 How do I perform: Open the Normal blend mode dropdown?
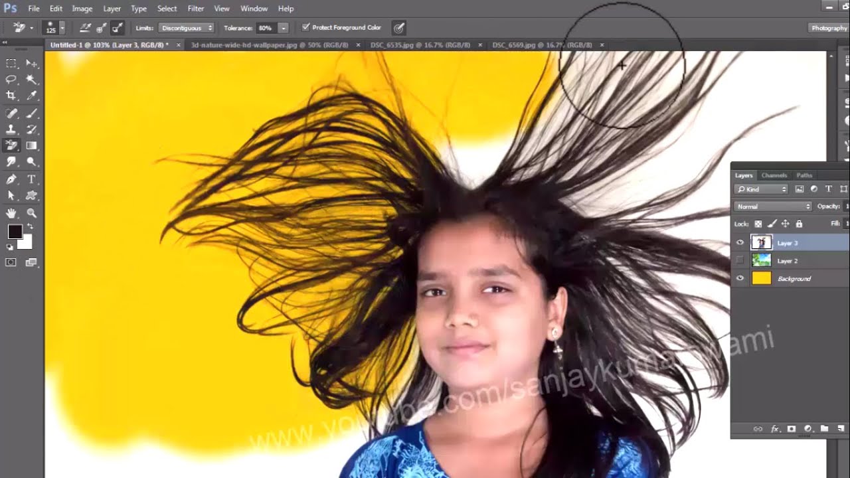pyautogui.click(x=774, y=206)
